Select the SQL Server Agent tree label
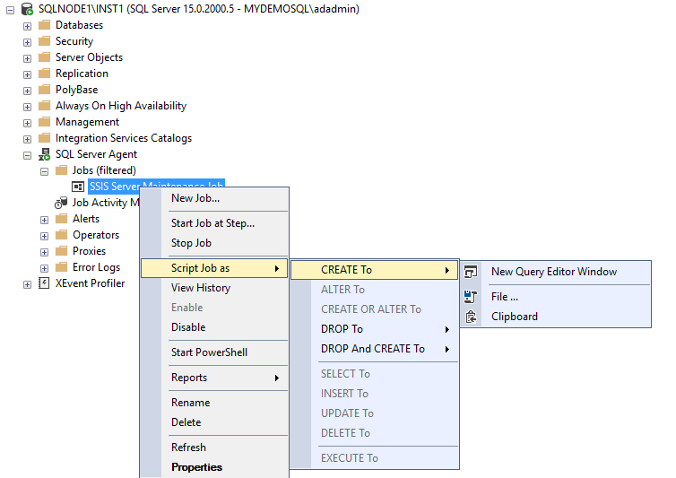676x478 pixels. point(96,154)
